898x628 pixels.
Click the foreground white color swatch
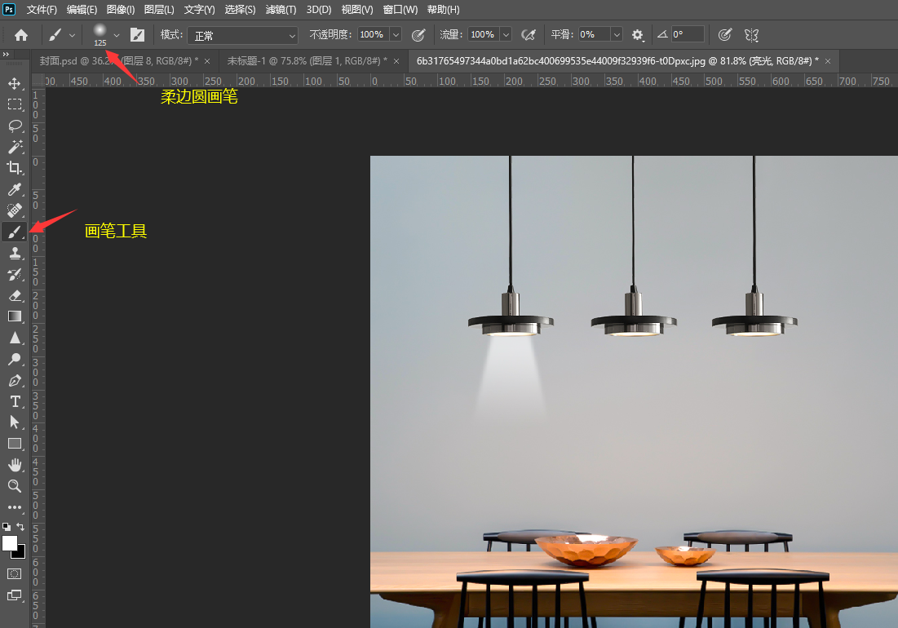click(9, 542)
